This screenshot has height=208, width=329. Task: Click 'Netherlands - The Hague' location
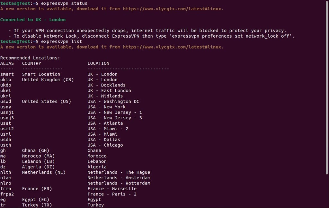point(119,173)
